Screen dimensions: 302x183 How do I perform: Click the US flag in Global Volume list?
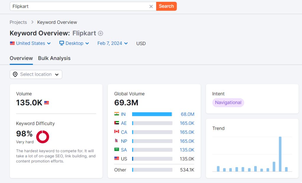point(116,158)
